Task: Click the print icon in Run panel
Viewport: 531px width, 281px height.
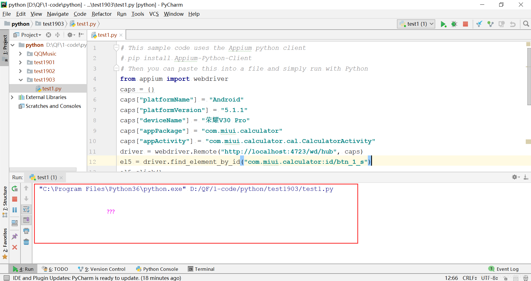Action: (x=26, y=231)
